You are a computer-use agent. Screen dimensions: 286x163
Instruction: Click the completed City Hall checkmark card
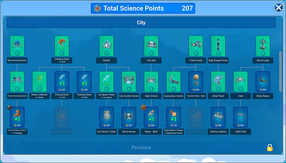coord(151,46)
